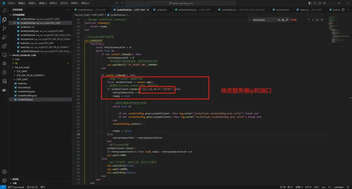Jump to previous find match

point(308,20)
